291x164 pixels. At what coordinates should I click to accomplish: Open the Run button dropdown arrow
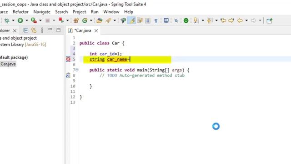(27, 20)
